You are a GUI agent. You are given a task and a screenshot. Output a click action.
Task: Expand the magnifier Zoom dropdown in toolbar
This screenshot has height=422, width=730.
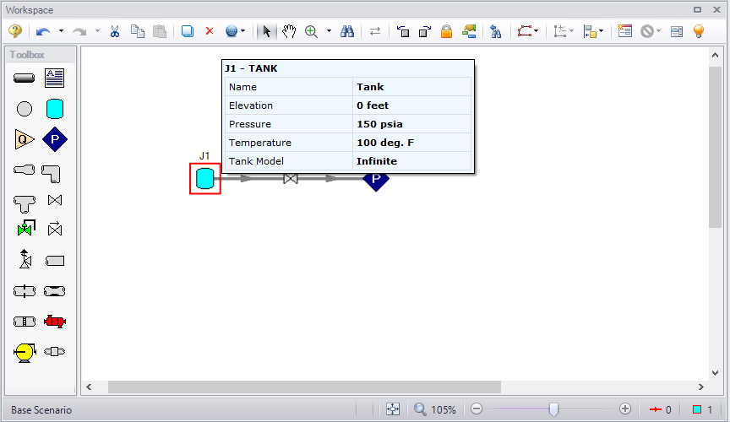[x=327, y=31]
